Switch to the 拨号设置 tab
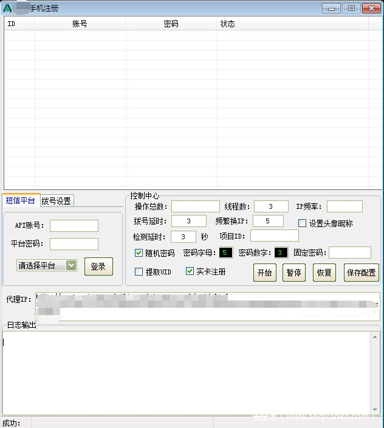The height and width of the screenshot is (428, 384). coord(57,201)
